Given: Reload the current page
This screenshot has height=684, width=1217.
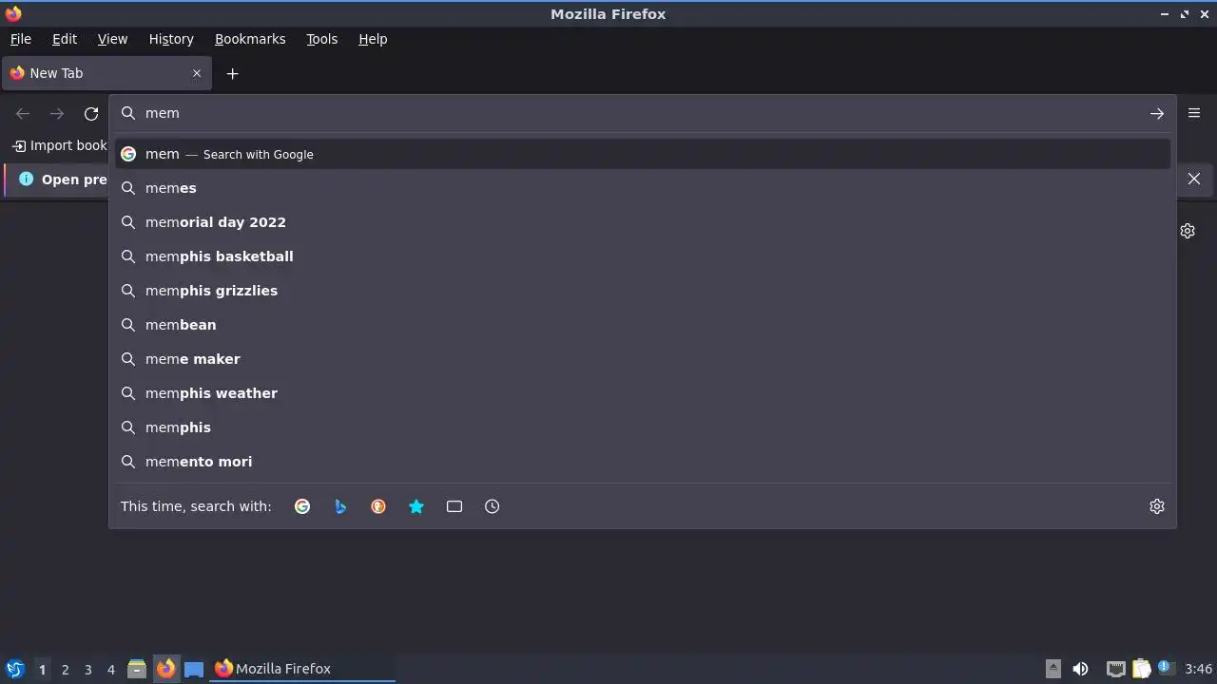Looking at the screenshot, I should click(x=91, y=113).
